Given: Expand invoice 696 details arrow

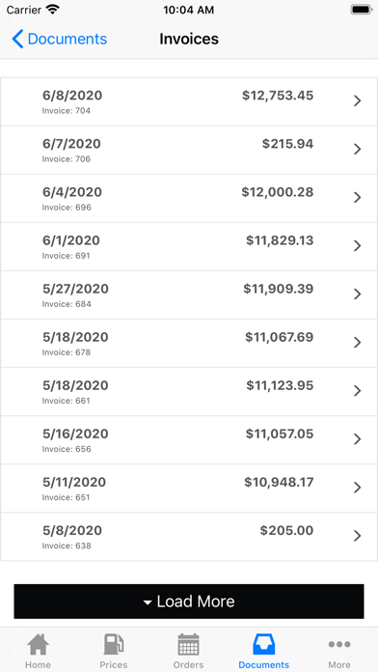Looking at the screenshot, I should (358, 198).
